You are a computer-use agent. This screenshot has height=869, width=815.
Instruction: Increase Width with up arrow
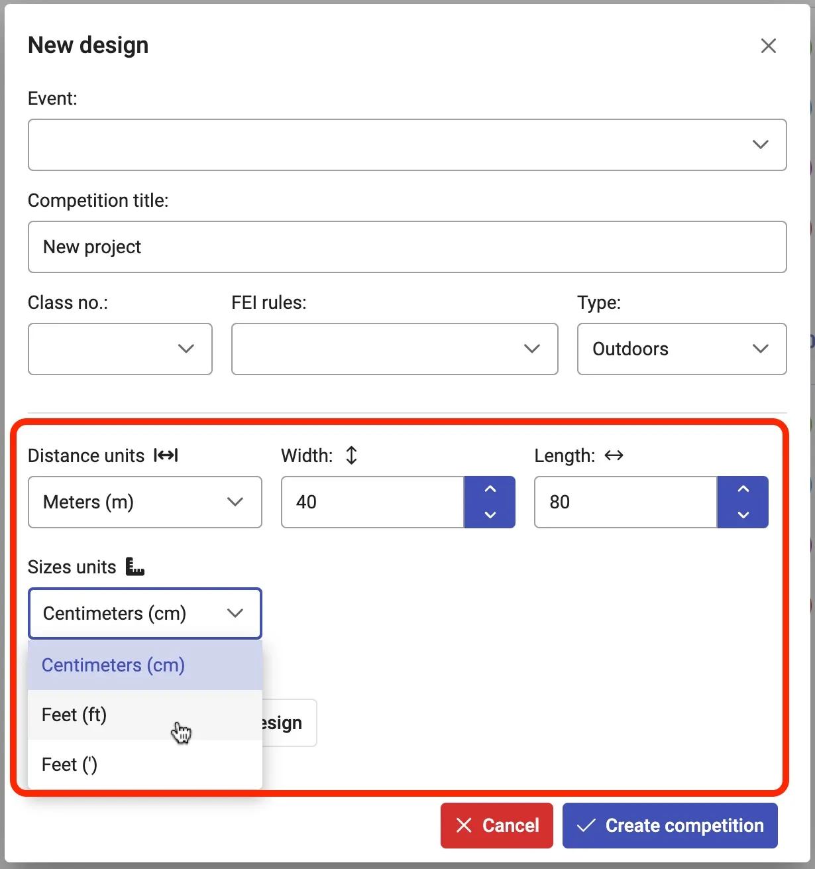tap(490, 489)
